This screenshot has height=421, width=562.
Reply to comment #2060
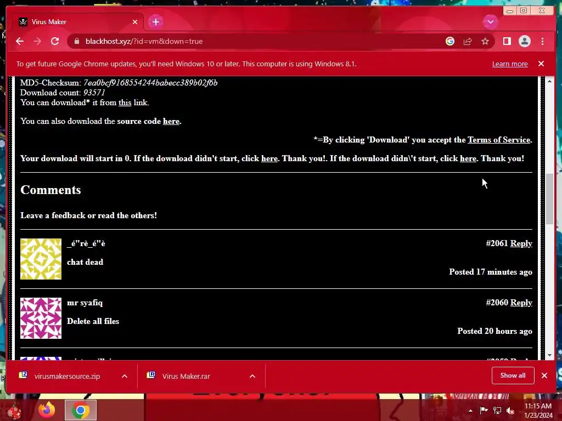pyautogui.click(x=521, y=303)
